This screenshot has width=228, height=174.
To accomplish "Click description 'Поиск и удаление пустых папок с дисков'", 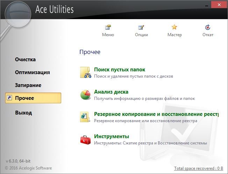I will (134, 76).
